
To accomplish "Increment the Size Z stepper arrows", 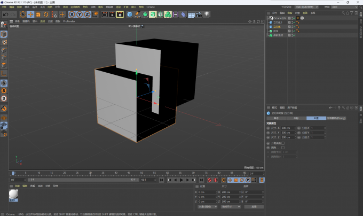I will (295, 137).
